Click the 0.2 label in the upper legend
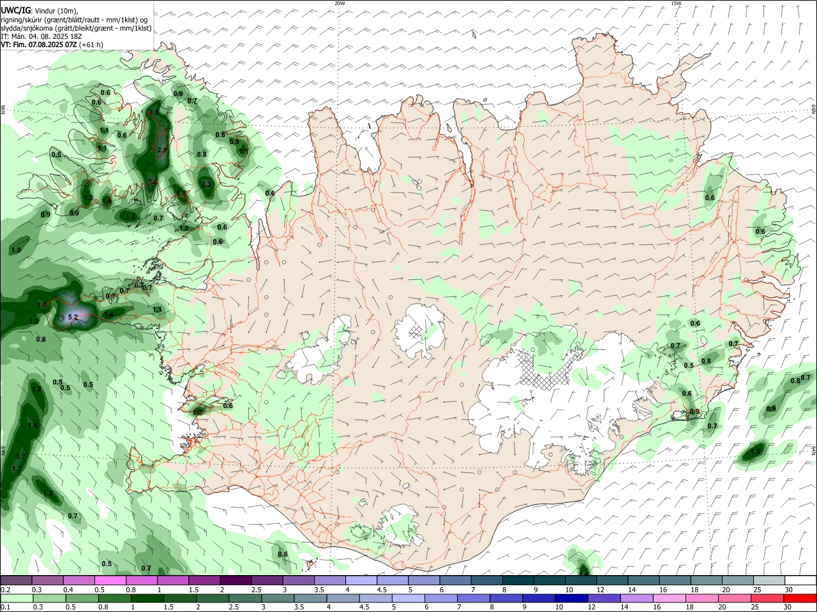Viewport: 817px width, 612px height. tap(6, 590)
